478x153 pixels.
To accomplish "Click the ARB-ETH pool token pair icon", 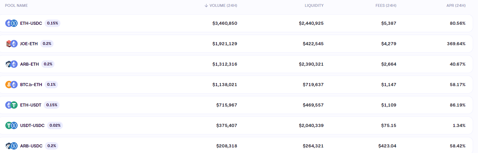I will pos(11,64).
